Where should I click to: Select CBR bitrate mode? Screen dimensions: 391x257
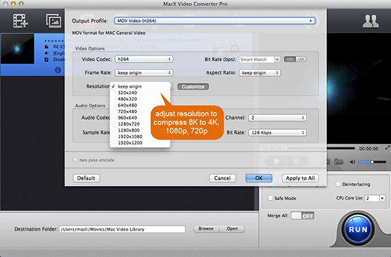click(x=301, y=60)
